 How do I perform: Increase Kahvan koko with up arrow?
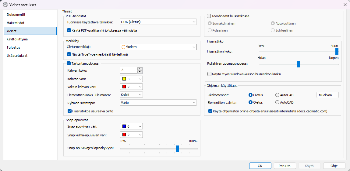140,69
